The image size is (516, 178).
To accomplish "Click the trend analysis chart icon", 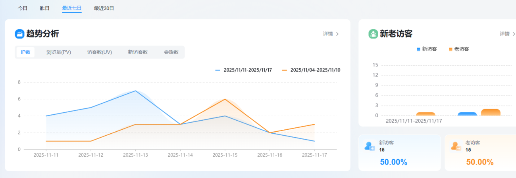I will (19, 34).
